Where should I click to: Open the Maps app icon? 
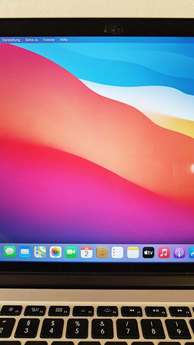tap(40, 252)
